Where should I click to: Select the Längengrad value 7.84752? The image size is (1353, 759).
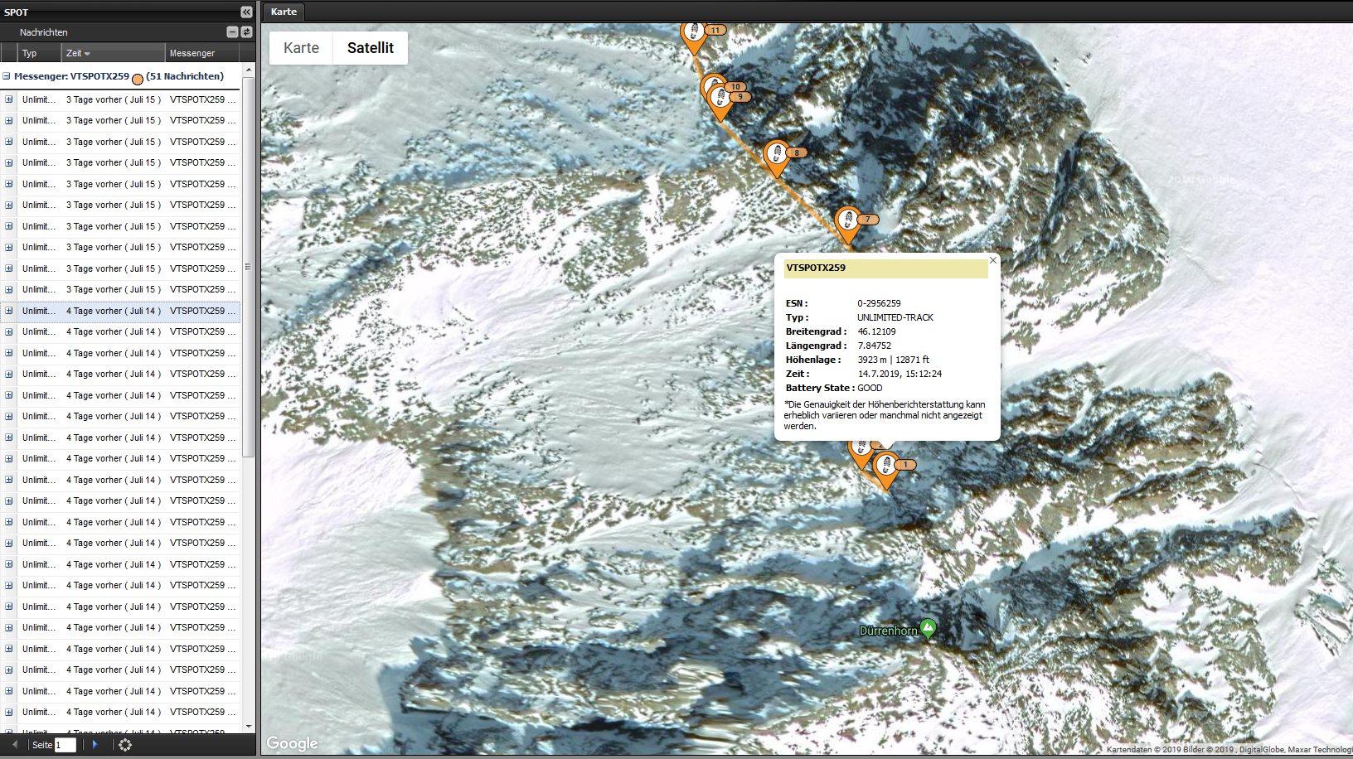pyautogui.click(x=875, y=346)
